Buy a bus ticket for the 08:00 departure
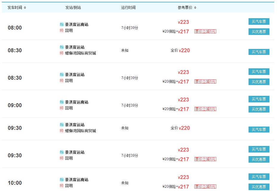 click(x=259, y=21)
